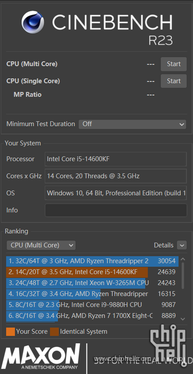This screenshot has width=193, height=374.
Task: Click the Your Score orange legend swatch
Action: tap(11, 332)
